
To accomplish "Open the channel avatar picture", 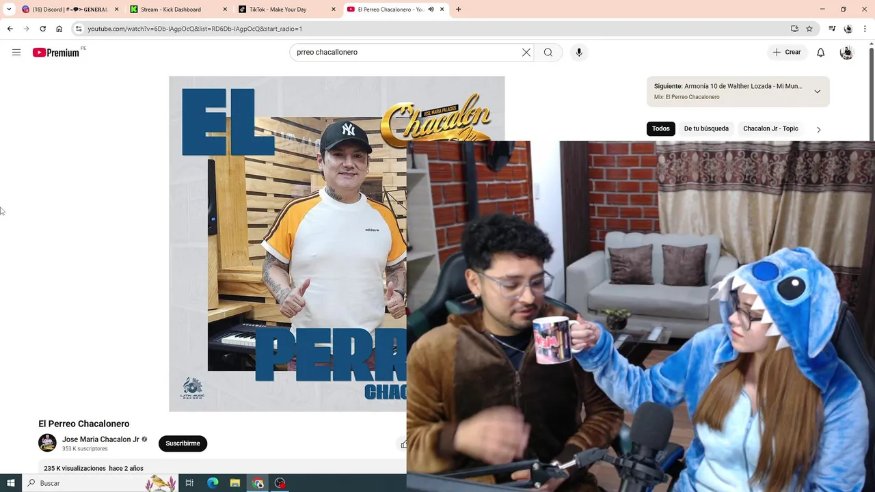I will click(47, 443).
